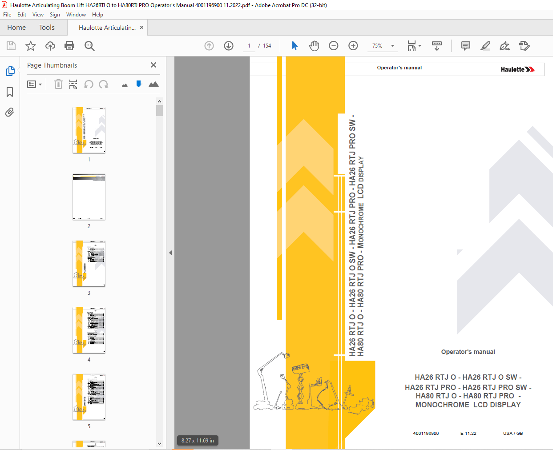This screenshot has height=450, width=553.
Task: Open the Sign menu
Action: pyautogui.click(x=55, y=15)
